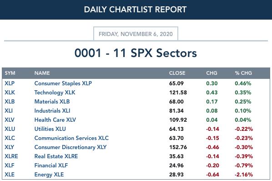
Task: Sort by % CHG column header
Action: [243, 73]
